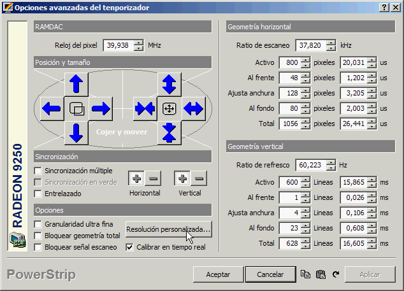The height and width of the screenshot is (291, 404).
Task: Click the Reloj del pixel field showing 39,938
Action: [119, 45]
